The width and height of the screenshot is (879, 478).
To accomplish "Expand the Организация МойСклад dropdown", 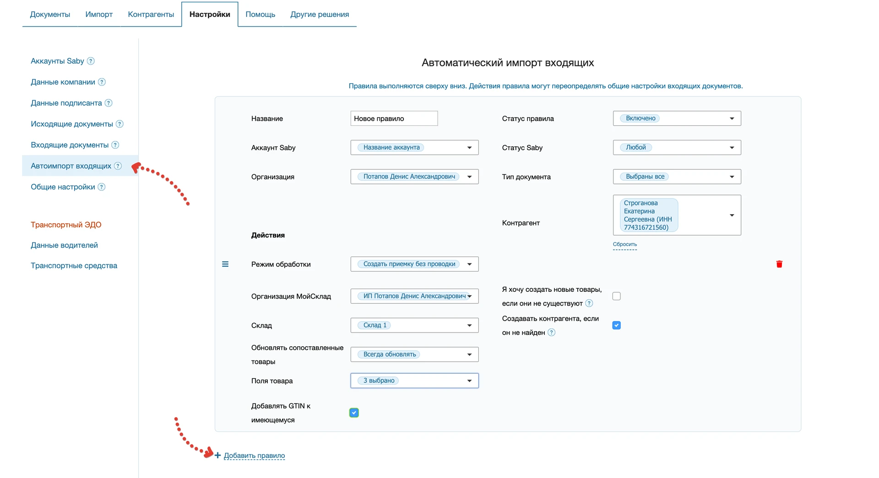I will [x=414, y=296].
